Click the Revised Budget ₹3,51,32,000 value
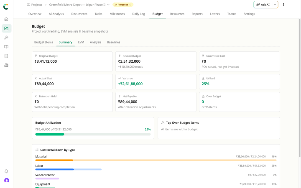Viewport: 301px width, 188px height. click(x=129, y=61)
